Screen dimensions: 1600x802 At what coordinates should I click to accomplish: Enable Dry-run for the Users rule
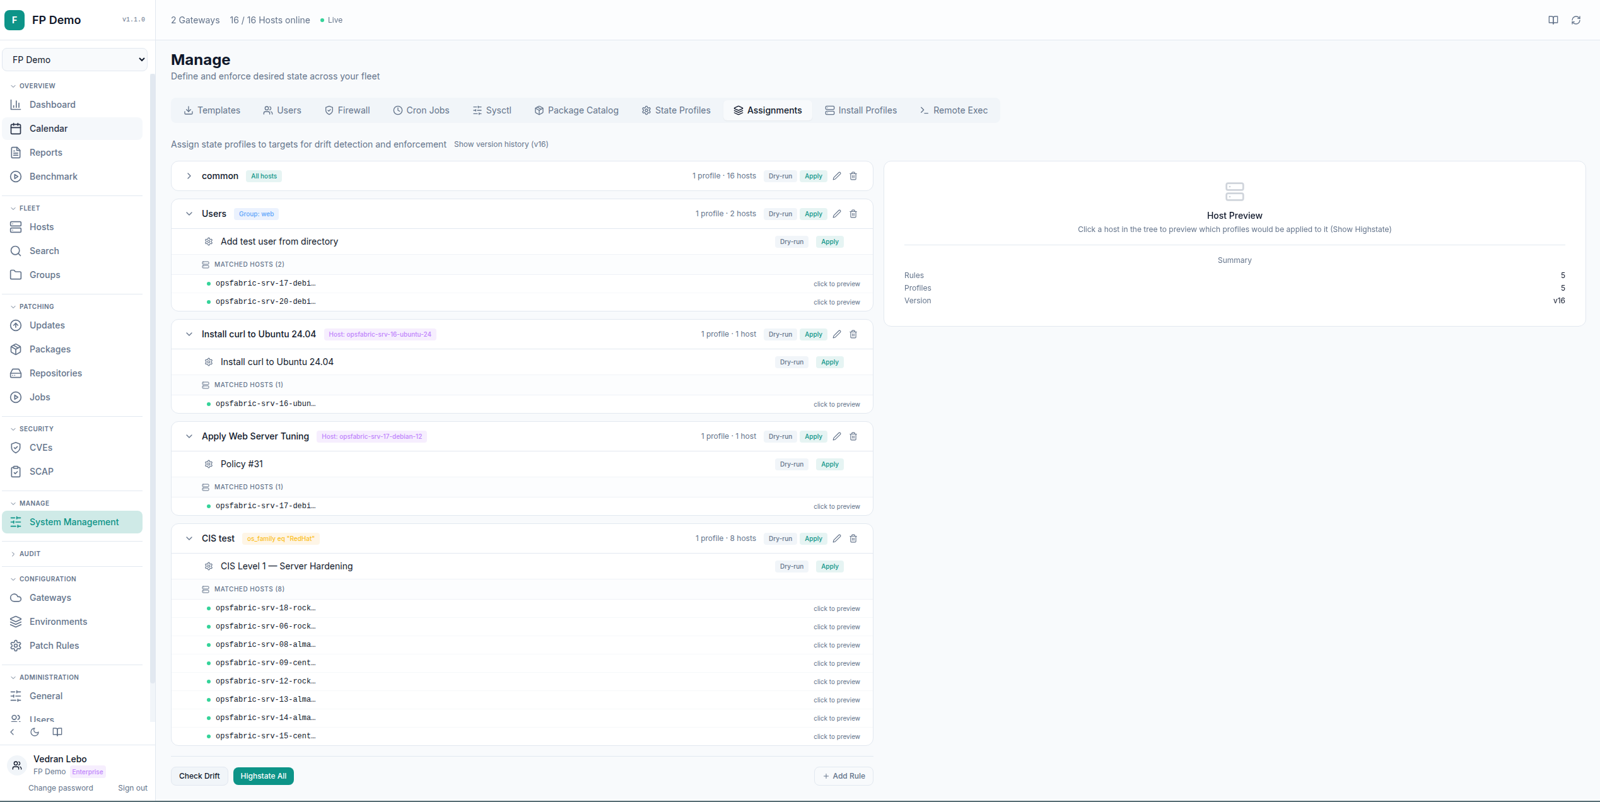coord(780,214)
